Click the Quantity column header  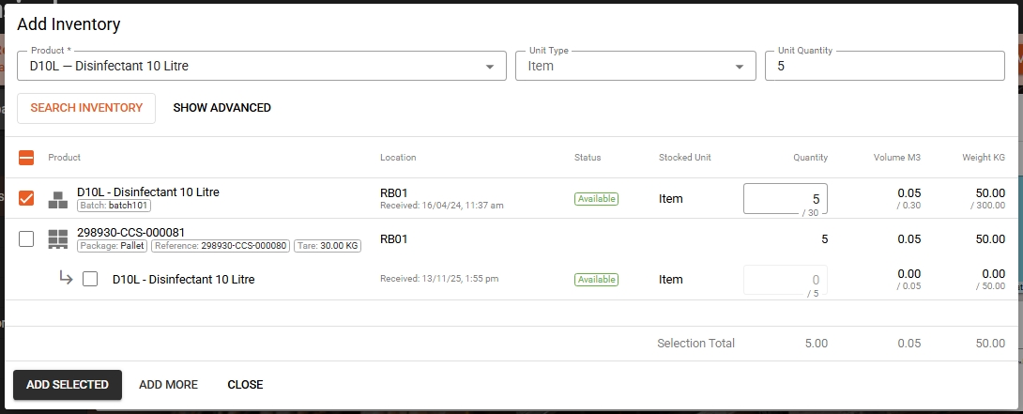810,158
